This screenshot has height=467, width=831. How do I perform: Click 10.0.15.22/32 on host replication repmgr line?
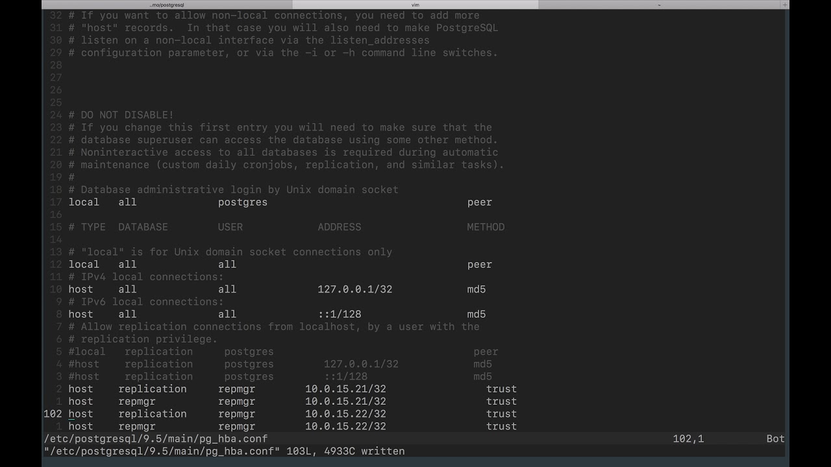(345, 414)
